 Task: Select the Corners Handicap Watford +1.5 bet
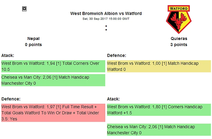(159, 110)
